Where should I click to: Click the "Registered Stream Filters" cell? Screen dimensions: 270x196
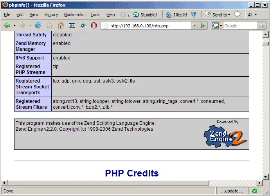[x=33, y=104]
